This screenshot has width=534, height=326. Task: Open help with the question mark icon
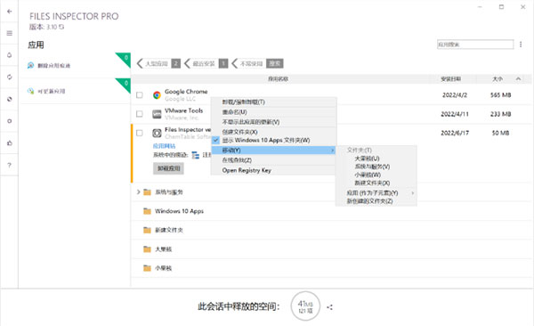coord(9,165)
